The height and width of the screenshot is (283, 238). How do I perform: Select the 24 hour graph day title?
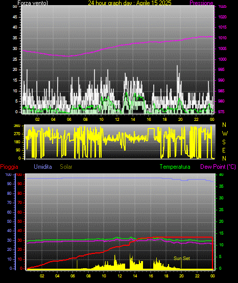click(130, 3)
